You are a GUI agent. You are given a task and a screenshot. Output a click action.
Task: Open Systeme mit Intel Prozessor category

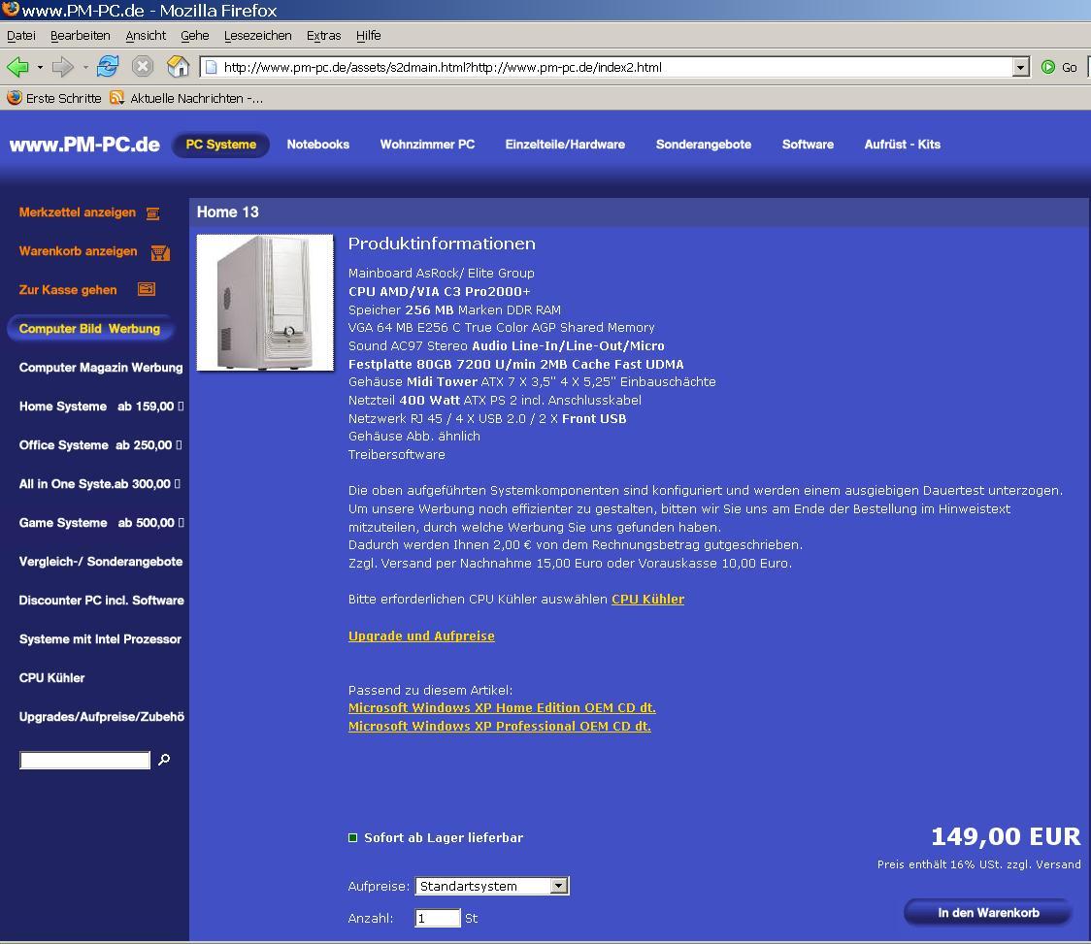[x=100, y=639]
